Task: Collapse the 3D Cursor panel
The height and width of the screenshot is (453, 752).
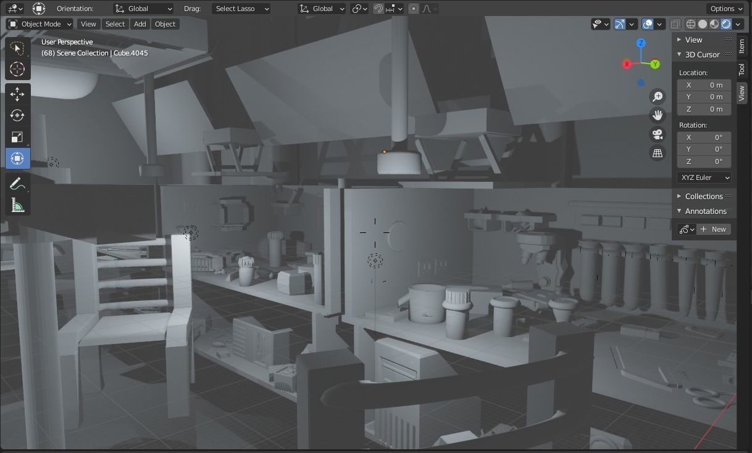Action: (x=704, y=54)
